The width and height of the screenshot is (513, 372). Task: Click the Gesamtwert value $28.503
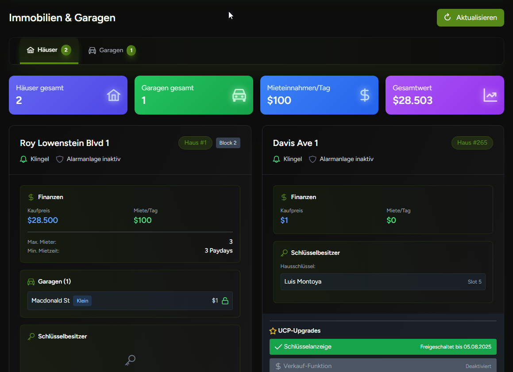tap(413, 100)
